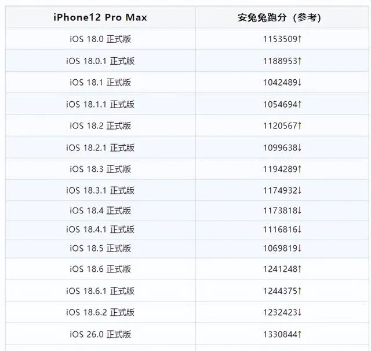
Task: Click the red down arrow beside 1042489
Action: (x=300, y=82)
